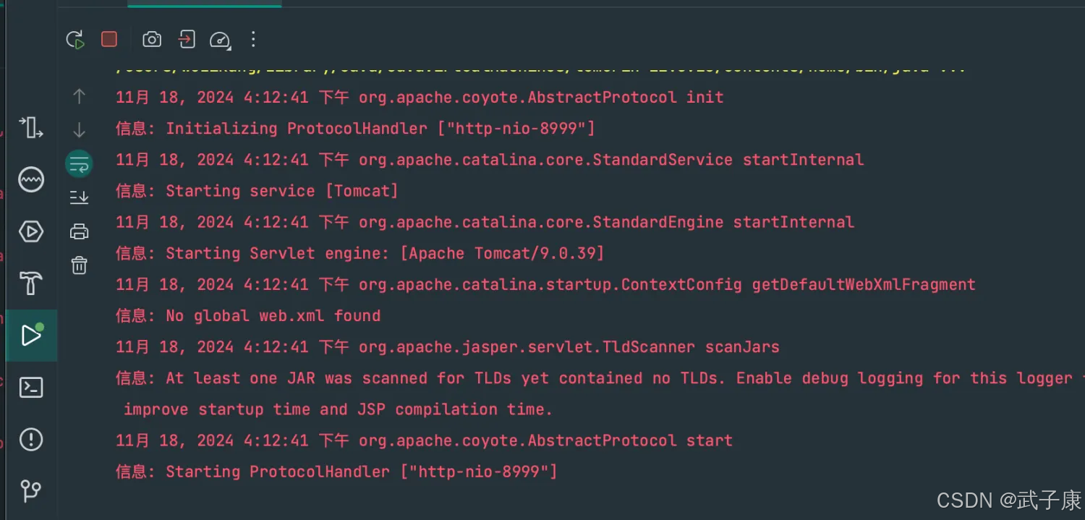The width and height of the screenshot is (1085, 520).
Task: Toggle the Run tool window button
Action: [x=31, y=336]
